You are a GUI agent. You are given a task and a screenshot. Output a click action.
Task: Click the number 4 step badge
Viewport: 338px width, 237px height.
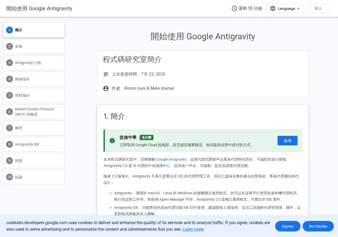[10, 79]
